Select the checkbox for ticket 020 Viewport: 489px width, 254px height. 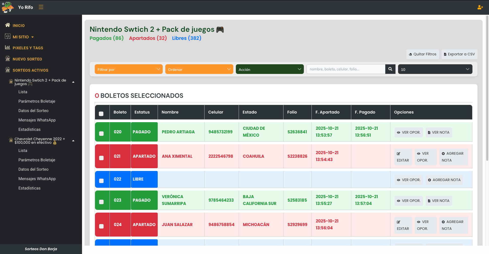click(101, 134)
